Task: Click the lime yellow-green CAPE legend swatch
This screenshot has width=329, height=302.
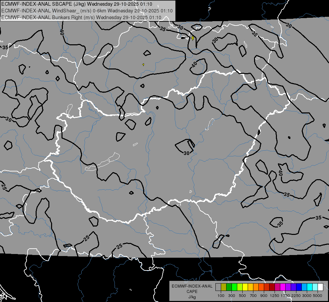Action: [x=240, y=287]
